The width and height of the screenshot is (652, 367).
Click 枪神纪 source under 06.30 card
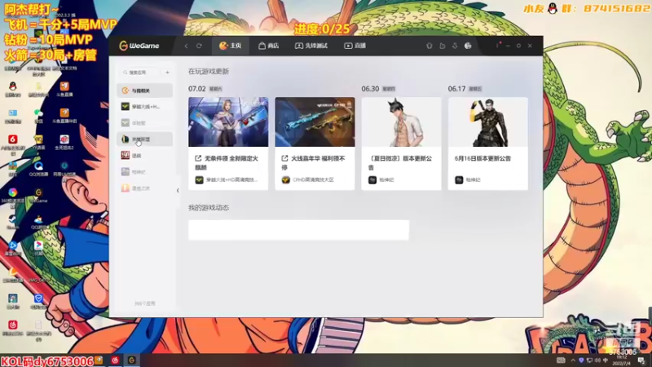[x=381, y=179]
